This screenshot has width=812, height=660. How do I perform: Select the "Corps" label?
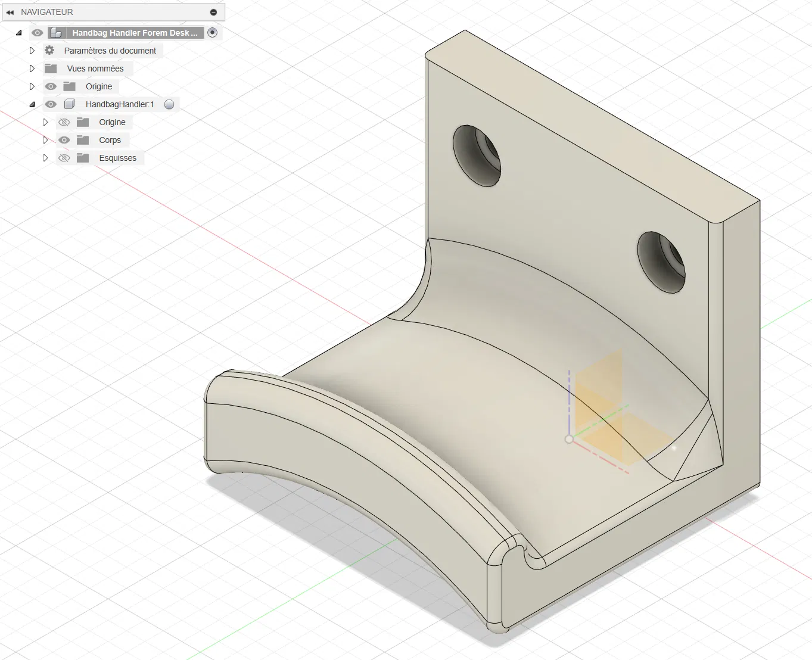(x=110, y=140)
